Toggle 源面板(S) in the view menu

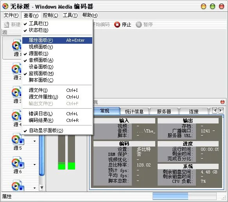click(x=57, y=54)
